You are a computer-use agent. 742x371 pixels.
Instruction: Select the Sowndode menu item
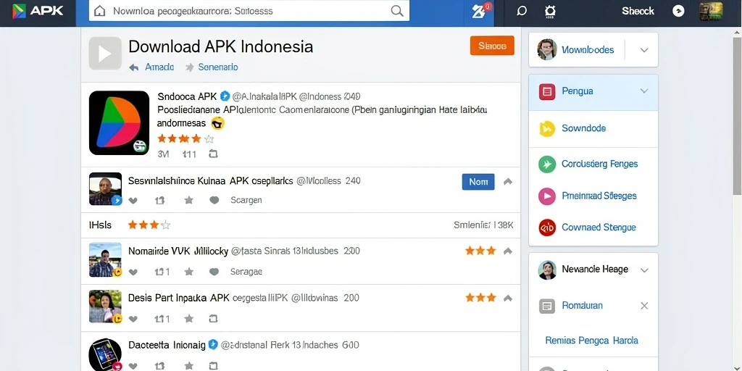593,128
